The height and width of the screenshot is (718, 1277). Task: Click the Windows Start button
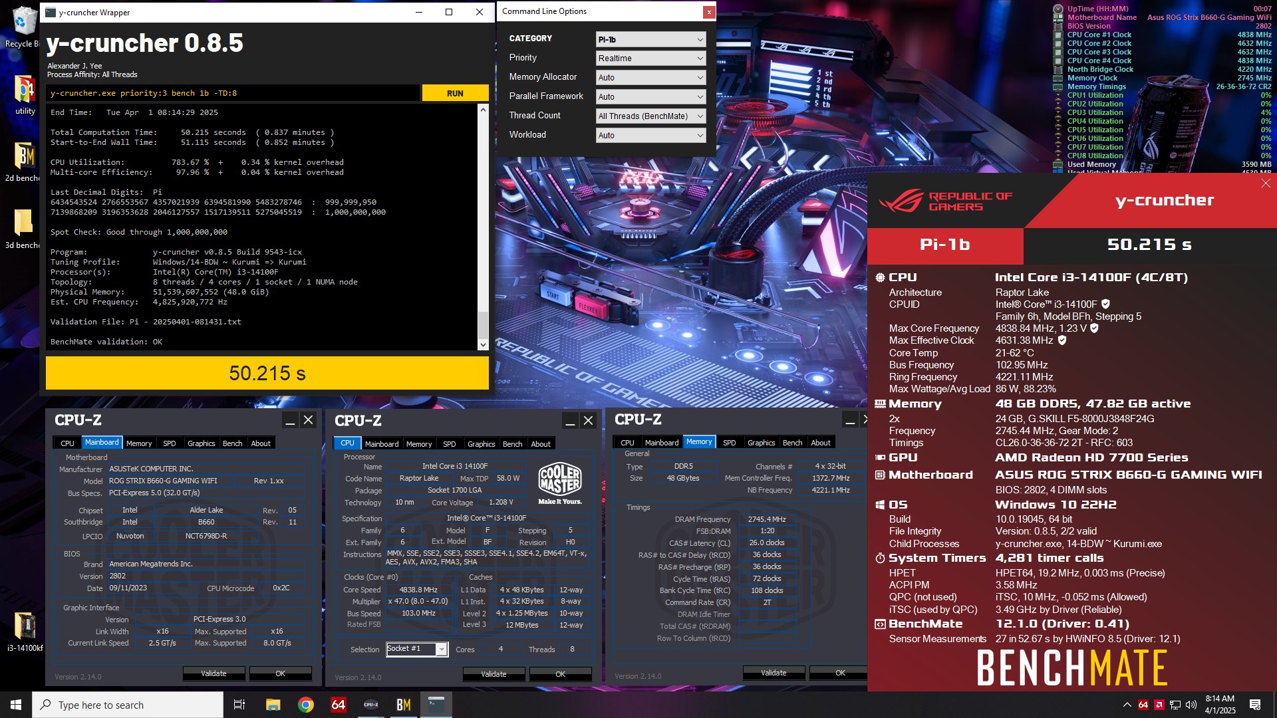16,705
